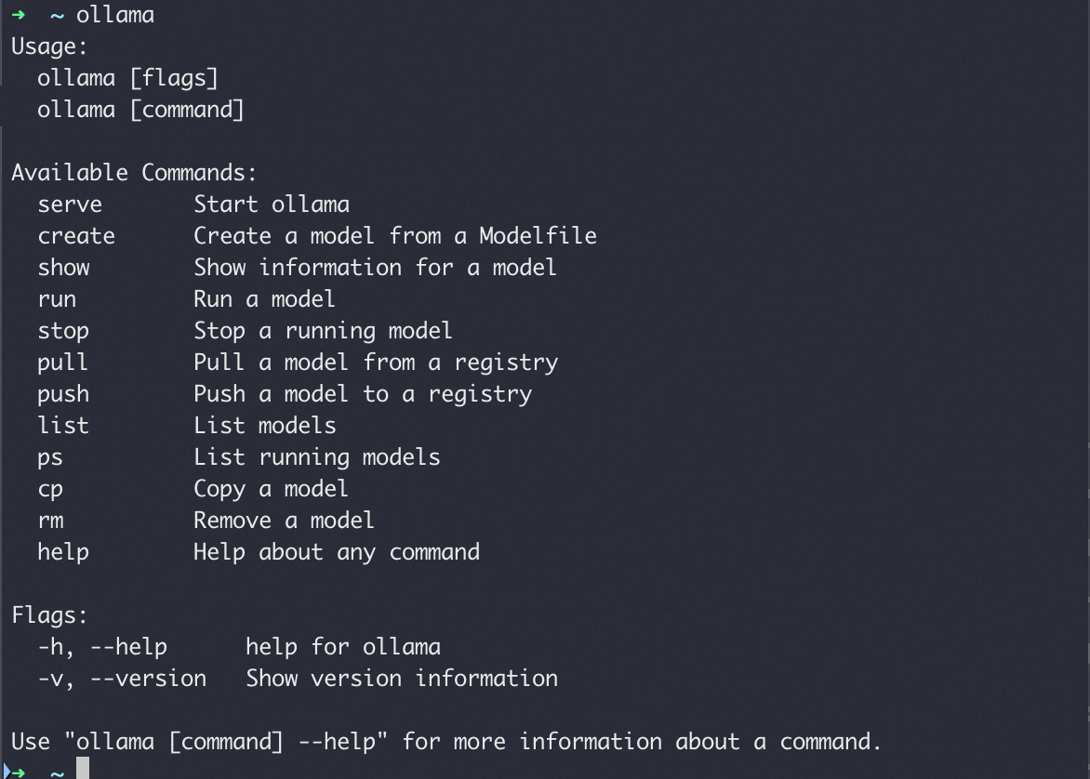Select the 'create' command text
Image resolution: width=1090 pixels, height=779 pixels.
(76, 235)
